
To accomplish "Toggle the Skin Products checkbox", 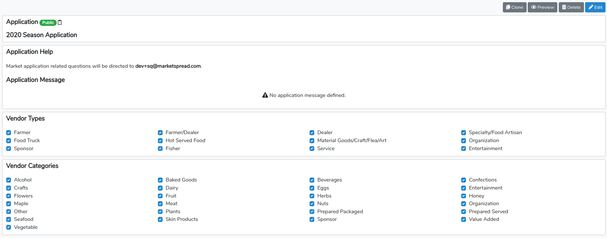I will click(160, 219).
